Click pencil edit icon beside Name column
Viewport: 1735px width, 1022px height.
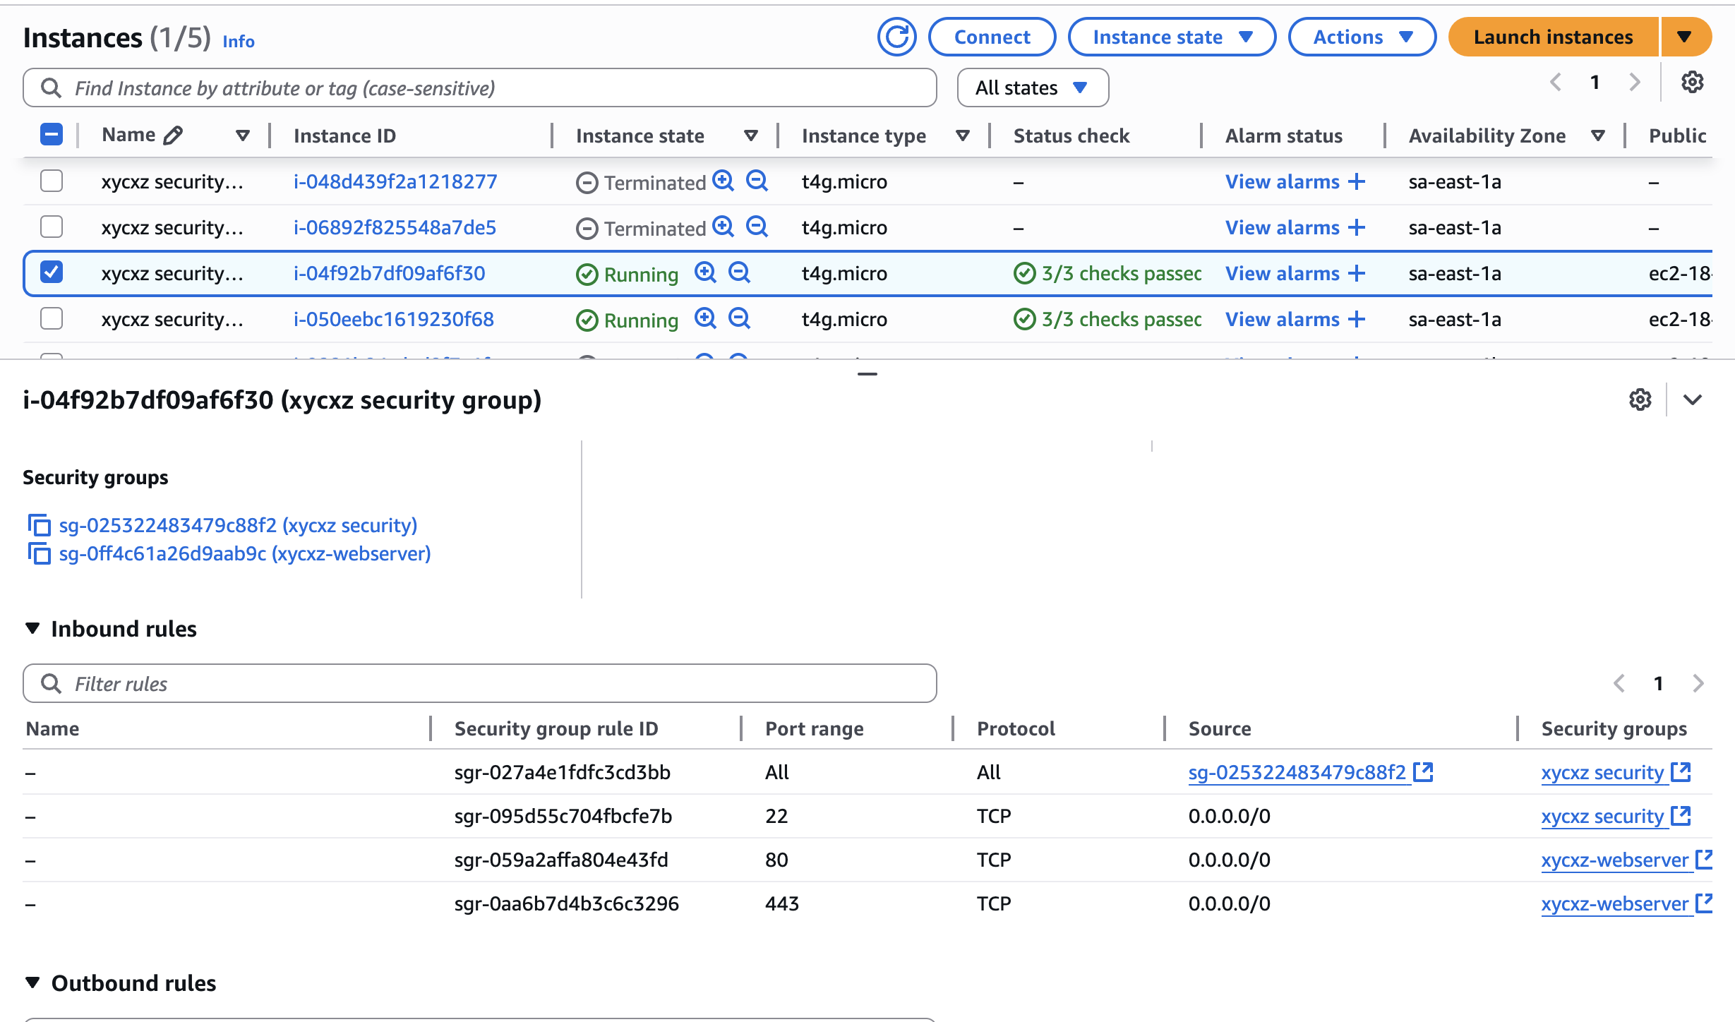[173, 135]
